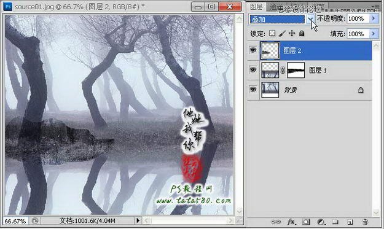Select the 图层 1 layer thumbnail
The image size is (384, 229).
270,70
